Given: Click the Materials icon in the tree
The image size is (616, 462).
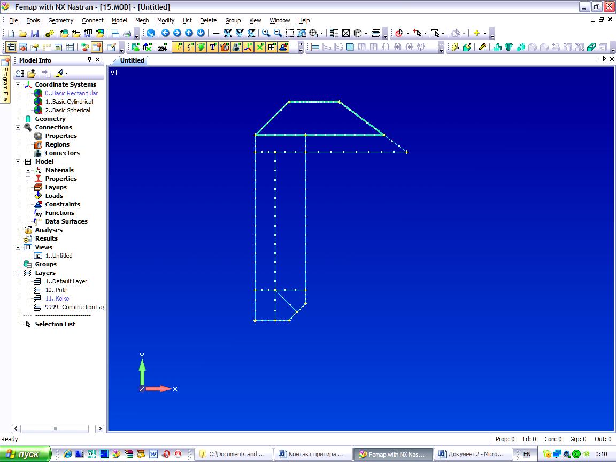Looking at the screenshot, I should 38,170.
